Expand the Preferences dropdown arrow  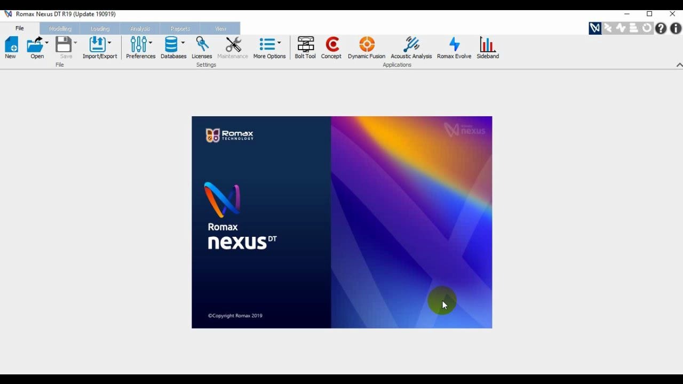coord(150,43)
